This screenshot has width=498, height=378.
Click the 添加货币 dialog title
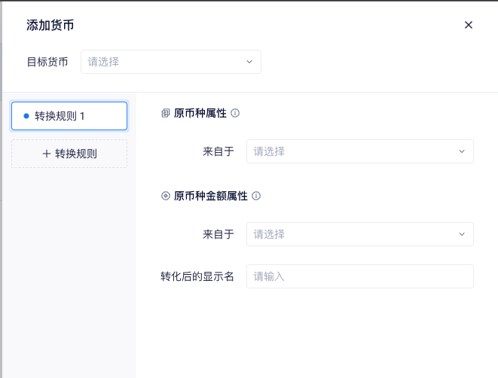tap(50, 25)
